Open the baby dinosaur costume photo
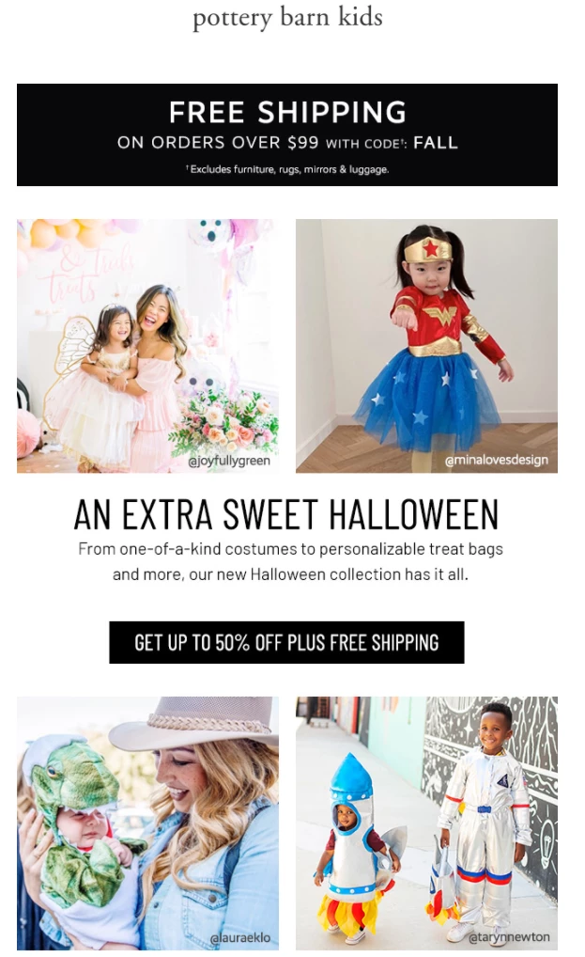This screenshot has height=957, width=585. 148,824
